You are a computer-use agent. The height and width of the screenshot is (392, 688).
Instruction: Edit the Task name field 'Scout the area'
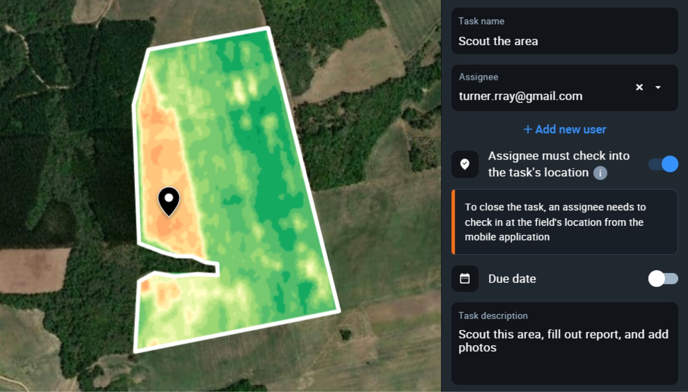pyautogui.click(x=565, y=31)
